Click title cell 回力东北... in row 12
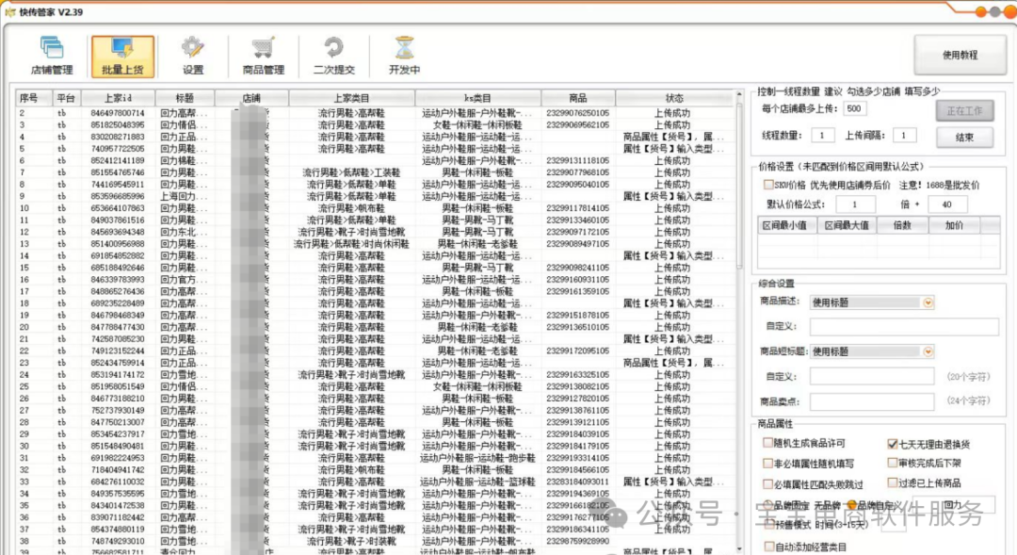Image resolution: width=1017 pixels, height=555 pixels. 185,232
